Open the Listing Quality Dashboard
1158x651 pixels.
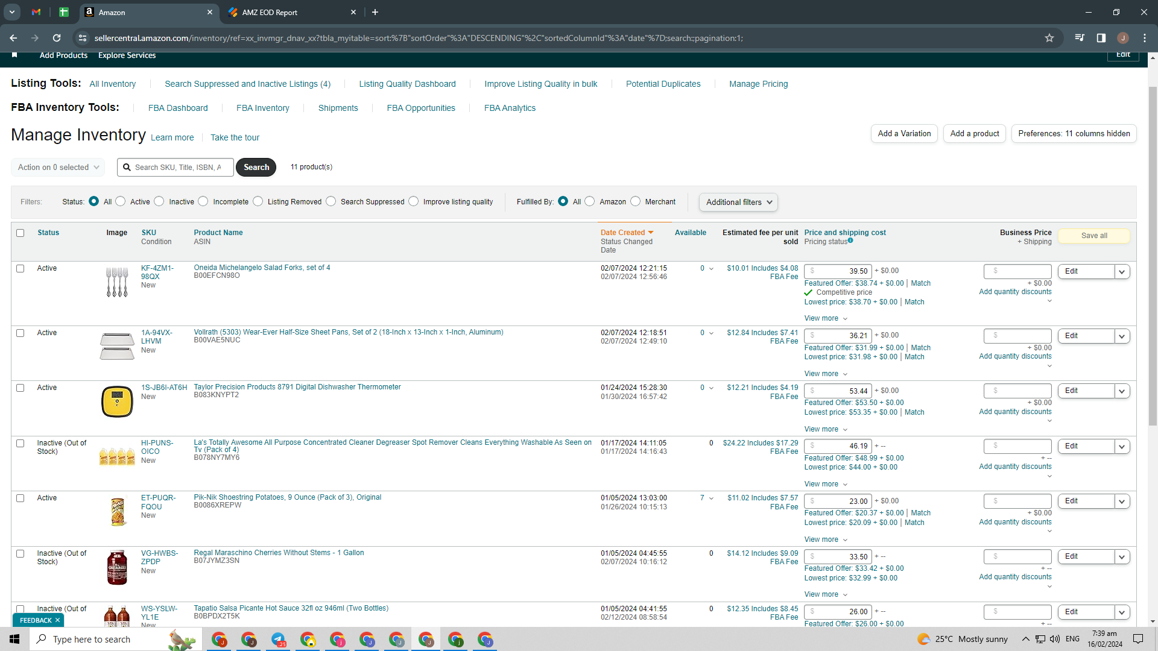point(407,84)
